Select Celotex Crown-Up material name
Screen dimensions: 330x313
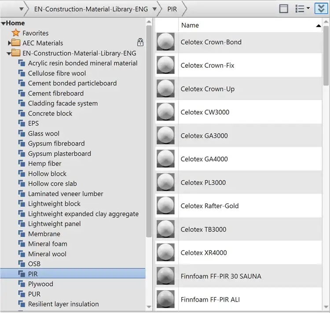(208, 89)
